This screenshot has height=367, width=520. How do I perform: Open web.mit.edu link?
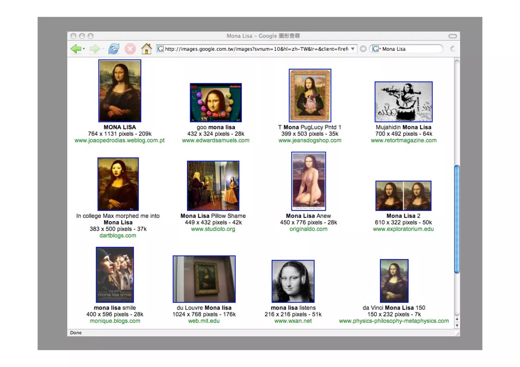click(204, 321)
